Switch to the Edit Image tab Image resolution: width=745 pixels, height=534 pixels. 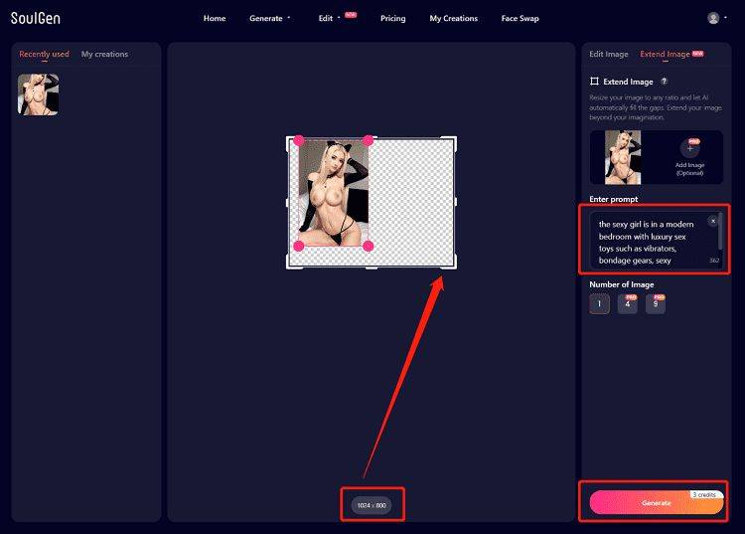point(609,54)
